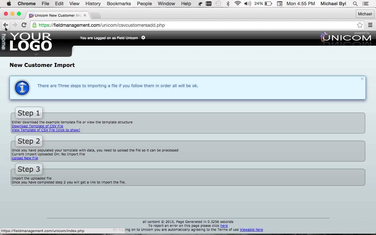Close the Unicom New Customer Import tab
Viewport: 376px width, 235px height.
click(85, 15)
